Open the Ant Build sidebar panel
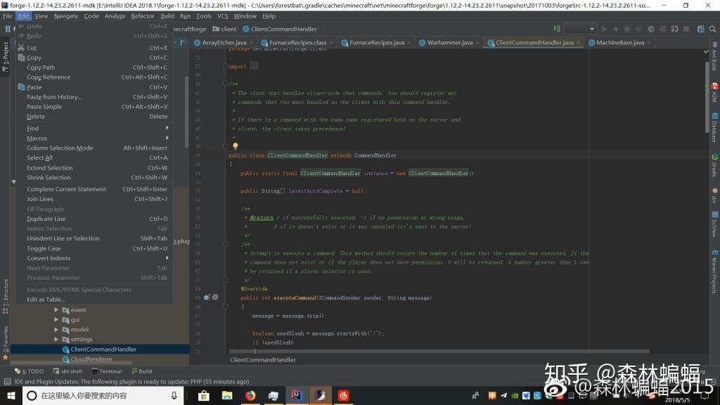This screenshot has width=720, height=405. tap(712, 60)
